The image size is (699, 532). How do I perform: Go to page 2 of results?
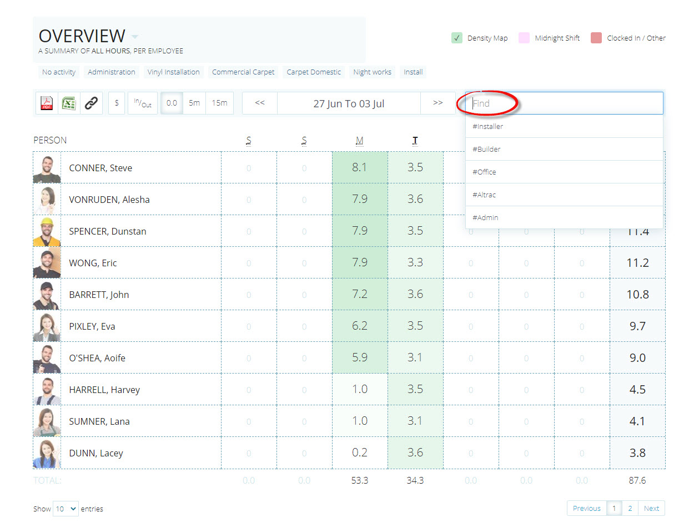[x=630, y=509]
